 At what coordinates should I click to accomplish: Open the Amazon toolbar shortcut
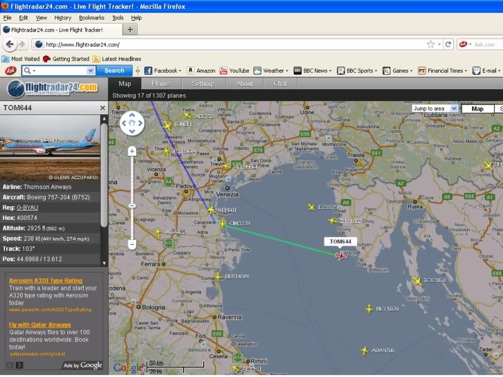coord(201,71)
